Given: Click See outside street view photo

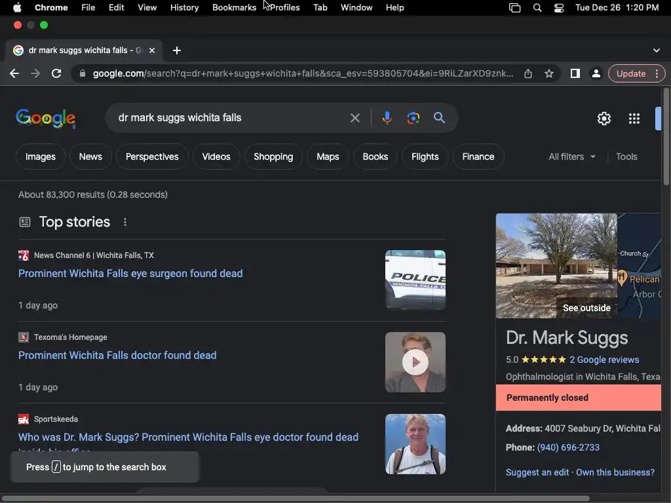Looking at the screenshot, I should point(556,266).
